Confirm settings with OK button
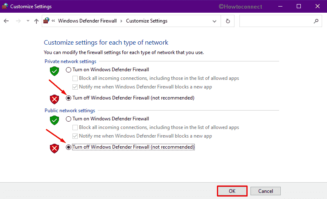This screenshot has width=327, height=199. coord(232,191)
